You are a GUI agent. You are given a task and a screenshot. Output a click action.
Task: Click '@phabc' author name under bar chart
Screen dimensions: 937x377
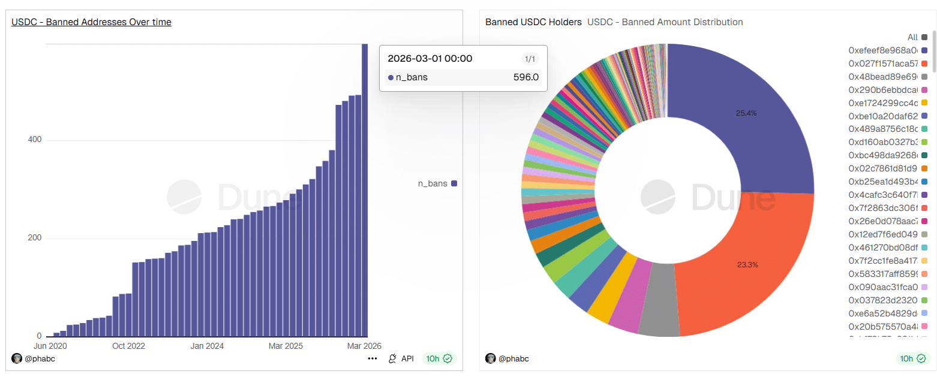pyautogui.click(x=40, y=358)
